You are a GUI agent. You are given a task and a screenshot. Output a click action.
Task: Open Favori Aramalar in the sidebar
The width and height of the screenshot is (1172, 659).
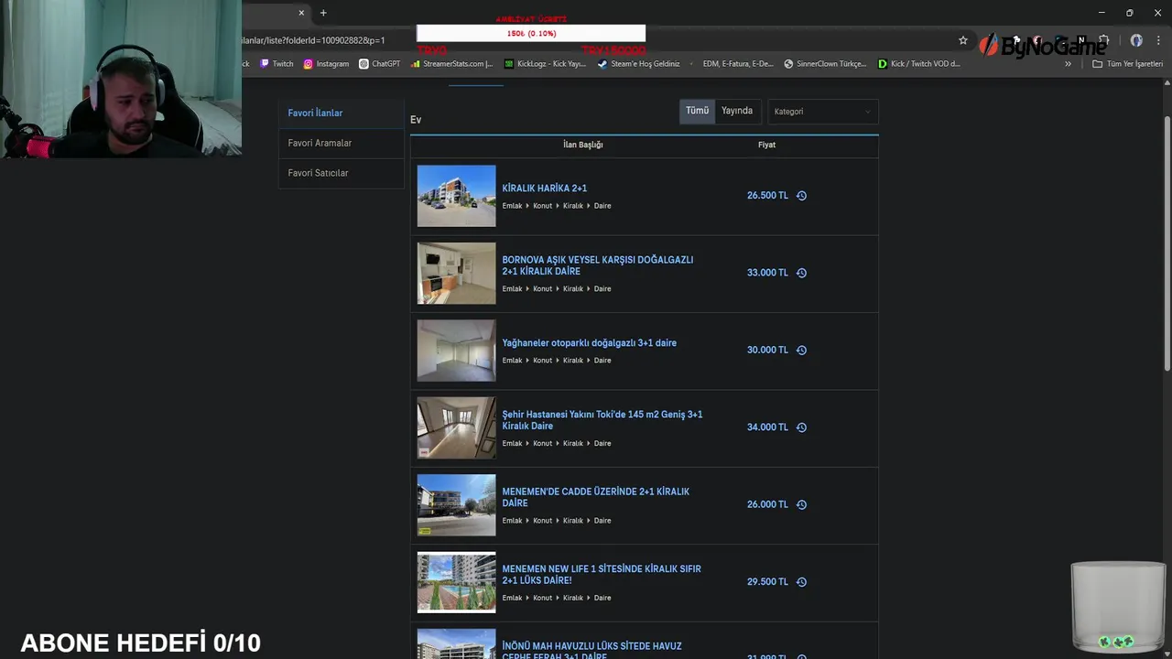coord(341,144)
